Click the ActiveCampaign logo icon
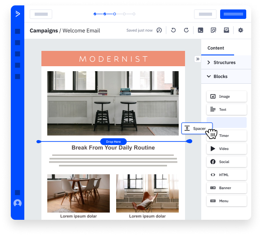The image size is (262, 236). tap(18, 14)
